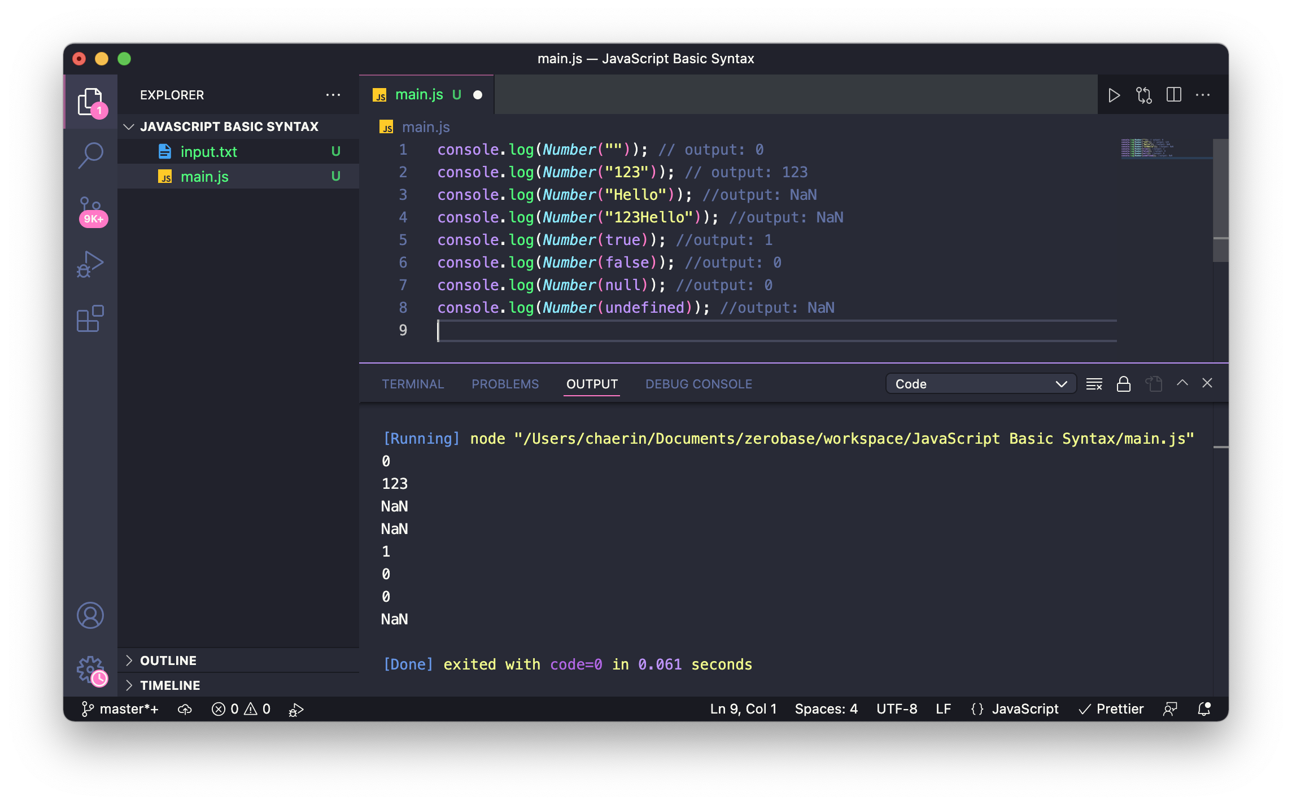The width and height of the screenshot is (1292, 805).
Task: Split the editor to the right
Action: (1173, 95)
